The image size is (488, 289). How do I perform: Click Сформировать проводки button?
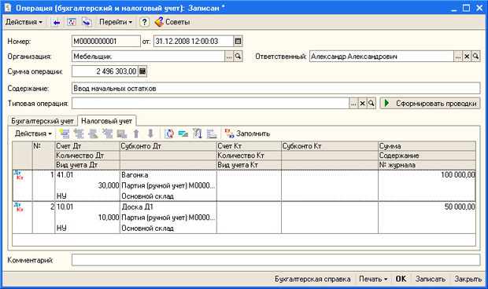[x=430, y=104]
